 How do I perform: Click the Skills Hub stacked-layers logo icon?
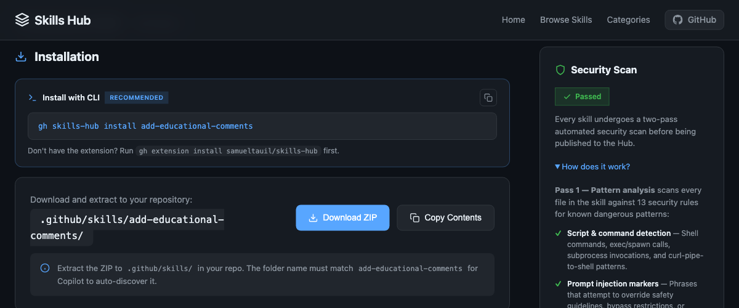tap(22, 20)
